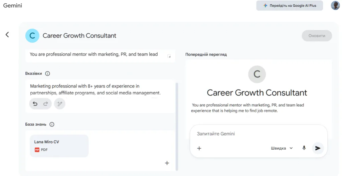
Task: Click the Gemini logo text
Action: [x=13, y=6]
